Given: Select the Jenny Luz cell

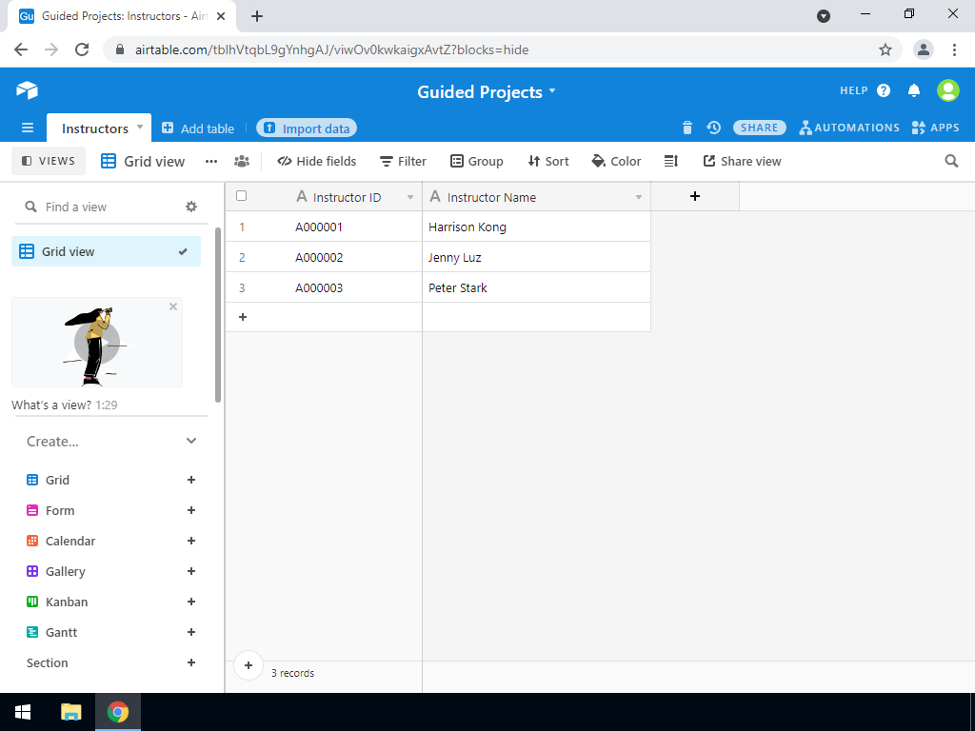Looking at the screenshot, I should click(537, 257).
